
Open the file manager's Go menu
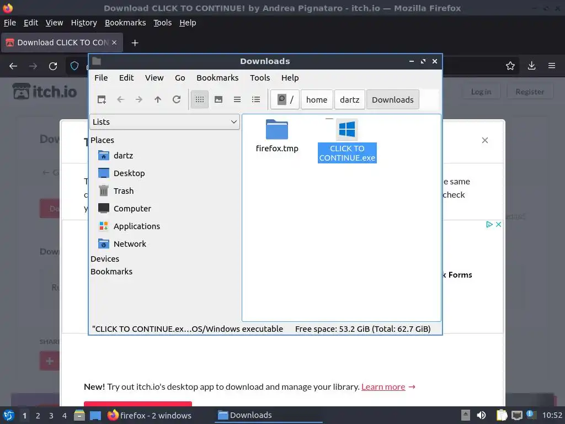click(x=180, y=78)
